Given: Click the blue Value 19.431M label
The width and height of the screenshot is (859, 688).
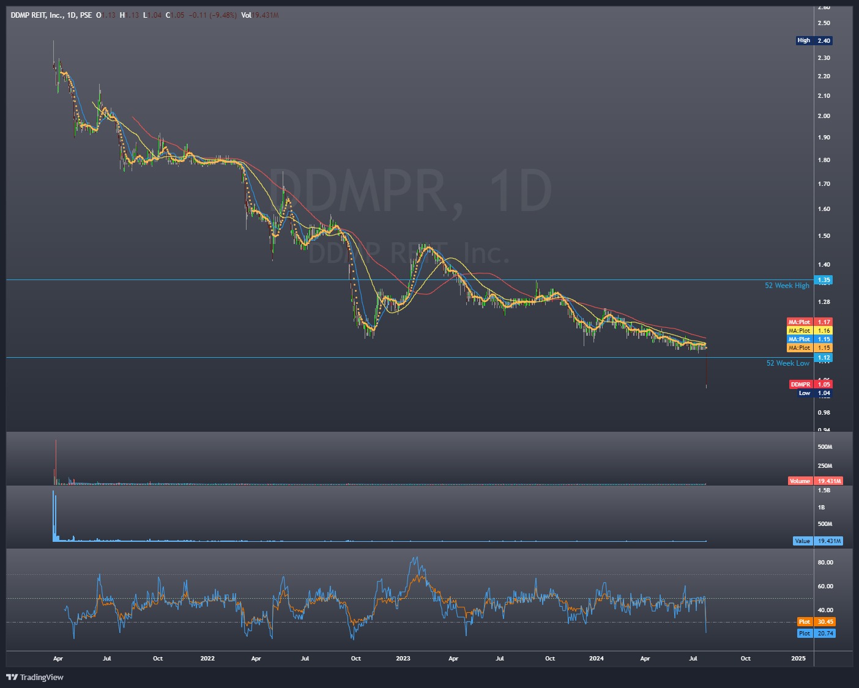Looking at the screenshot, I should [817, 541].
